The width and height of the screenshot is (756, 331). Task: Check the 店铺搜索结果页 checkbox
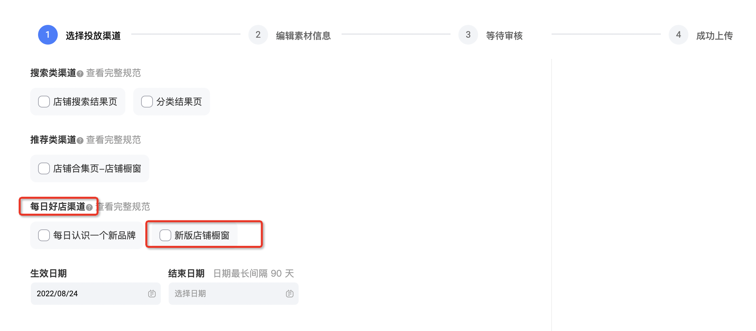point(44,102)
